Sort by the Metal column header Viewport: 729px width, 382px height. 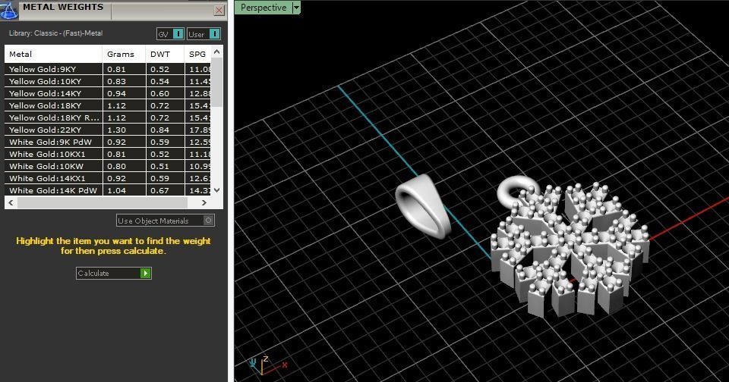[53, 54]
